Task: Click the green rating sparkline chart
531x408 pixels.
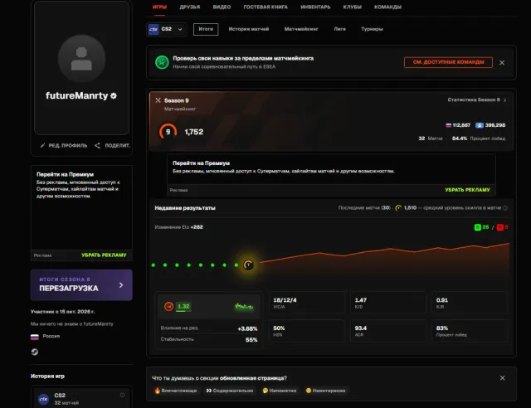Action: (x=244, y=307)
